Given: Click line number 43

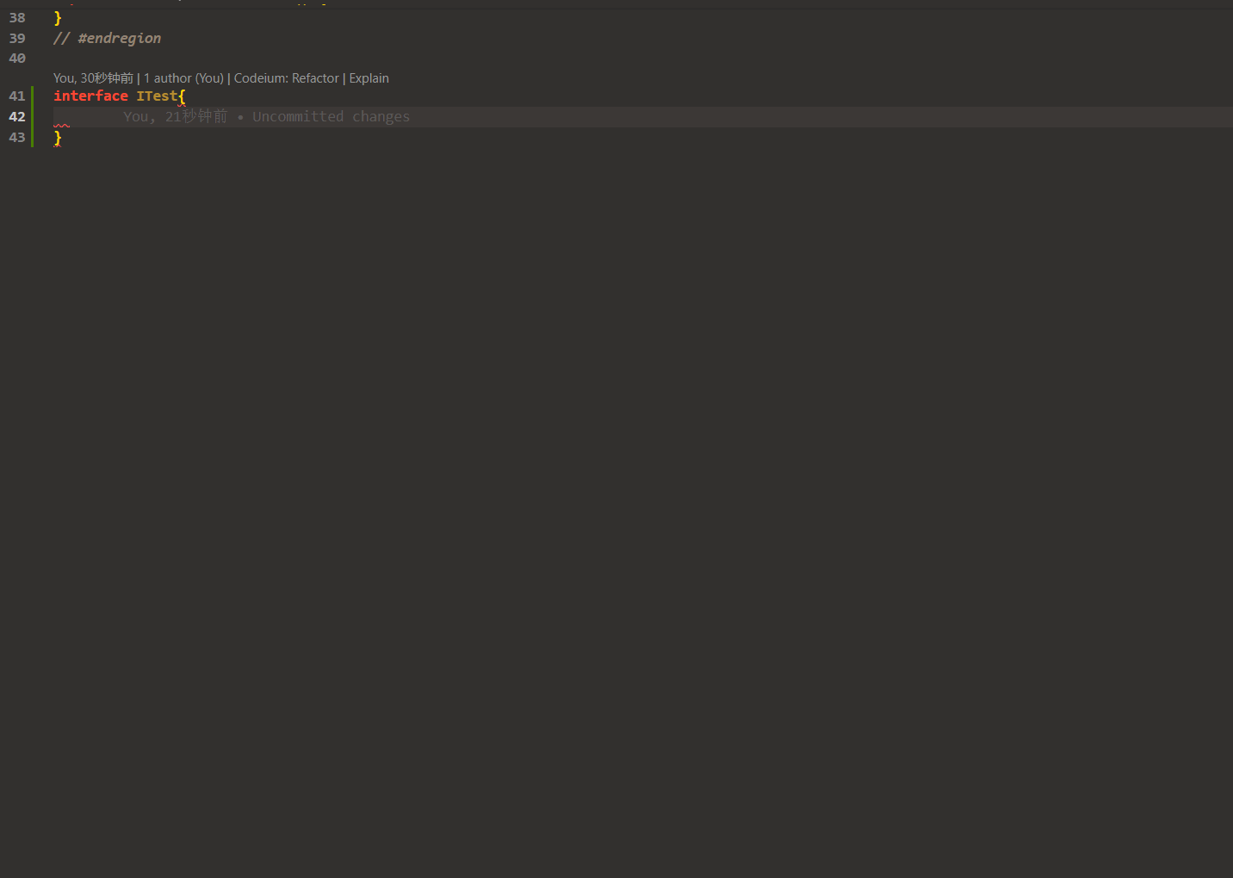Looking at the screenshot, I should click(x=17, y=137).
